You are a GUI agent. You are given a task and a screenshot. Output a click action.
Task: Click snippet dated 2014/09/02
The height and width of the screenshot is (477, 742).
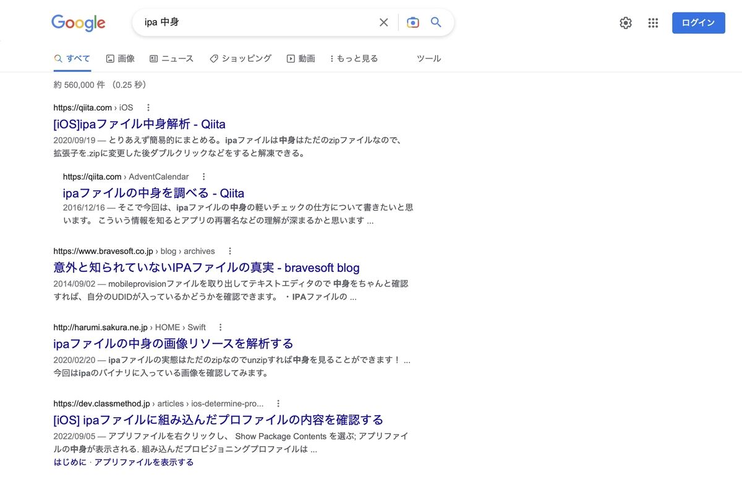pyautogui.click(x=231, y=290)
